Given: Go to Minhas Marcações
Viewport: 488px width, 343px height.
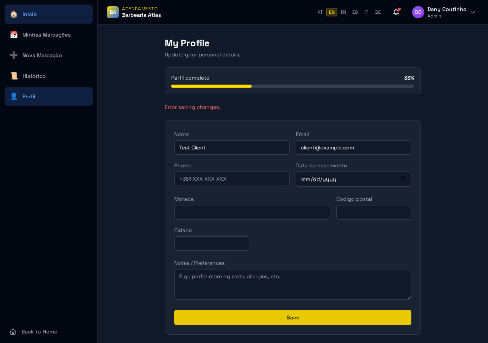Looking at the screenshot, I should coord(48,35).
